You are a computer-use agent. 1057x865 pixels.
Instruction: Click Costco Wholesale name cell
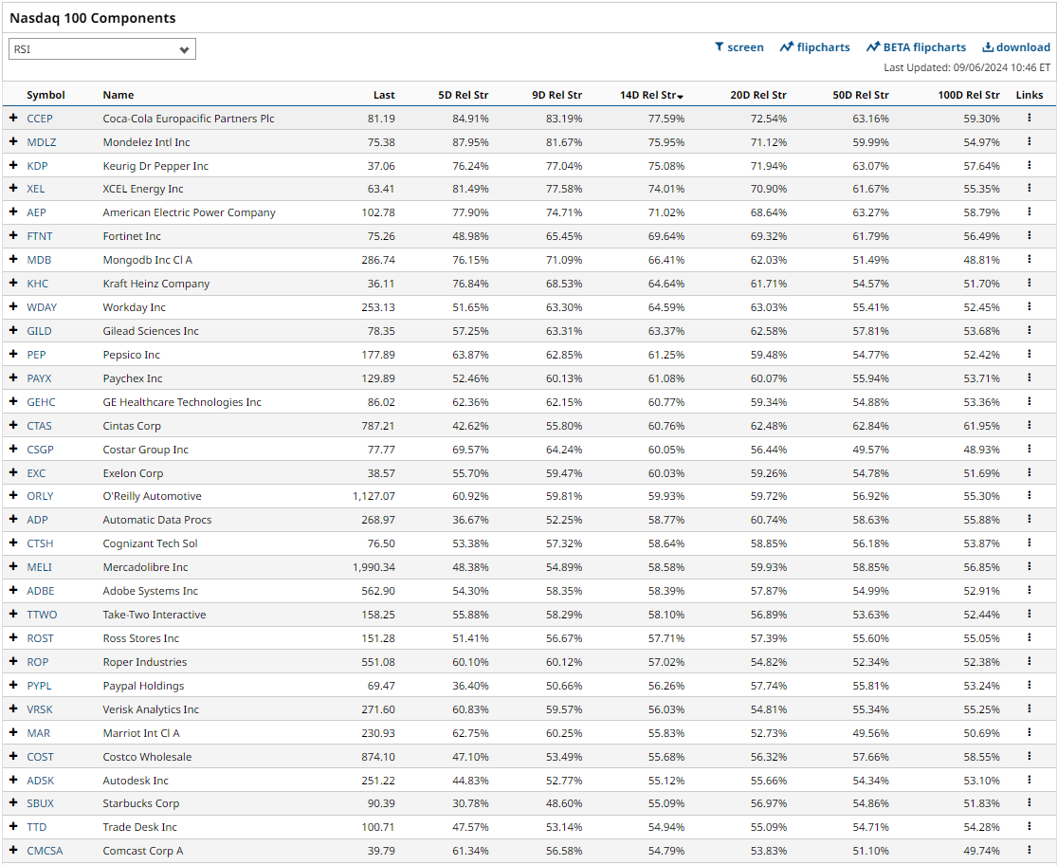tap(147, 757)
